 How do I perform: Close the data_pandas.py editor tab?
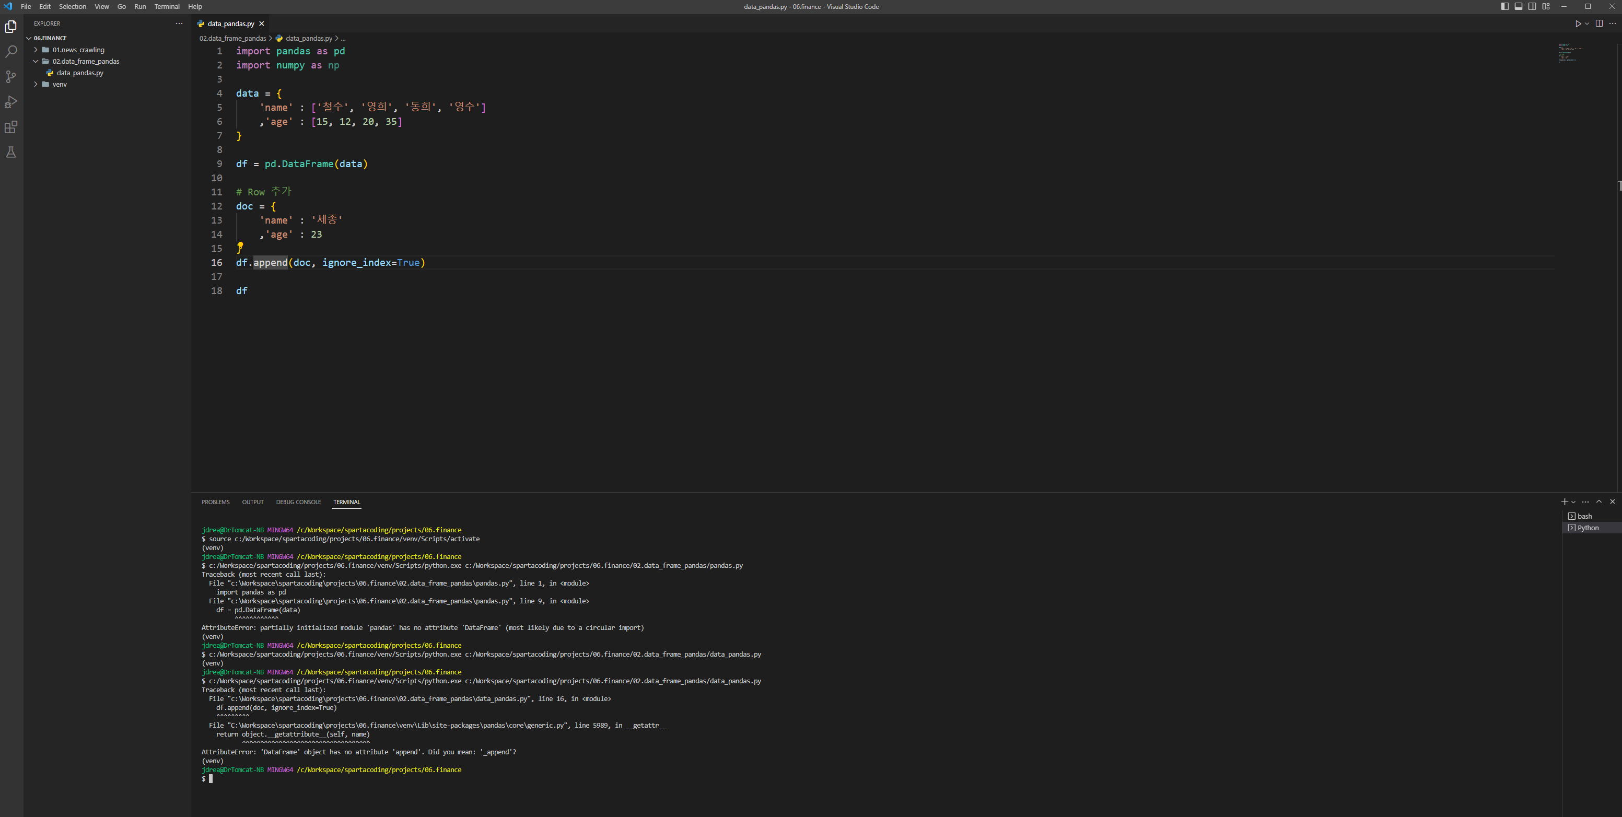(262, 24)
